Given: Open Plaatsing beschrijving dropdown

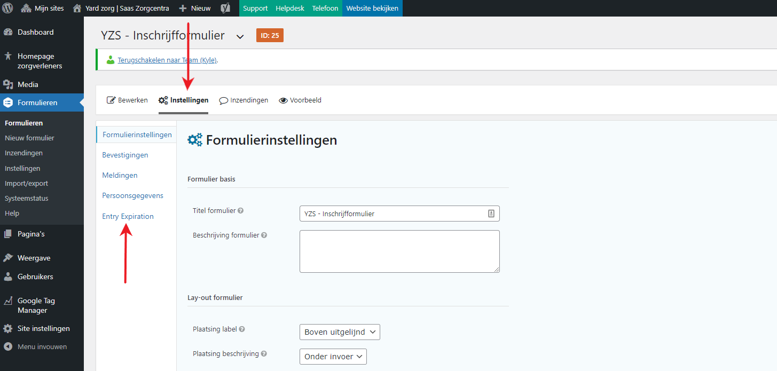Looking at the screenshot, I should pyautogui.click(x=333, y=356).
